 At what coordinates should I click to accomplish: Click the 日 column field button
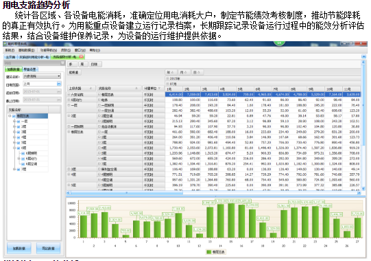[197, 72]
